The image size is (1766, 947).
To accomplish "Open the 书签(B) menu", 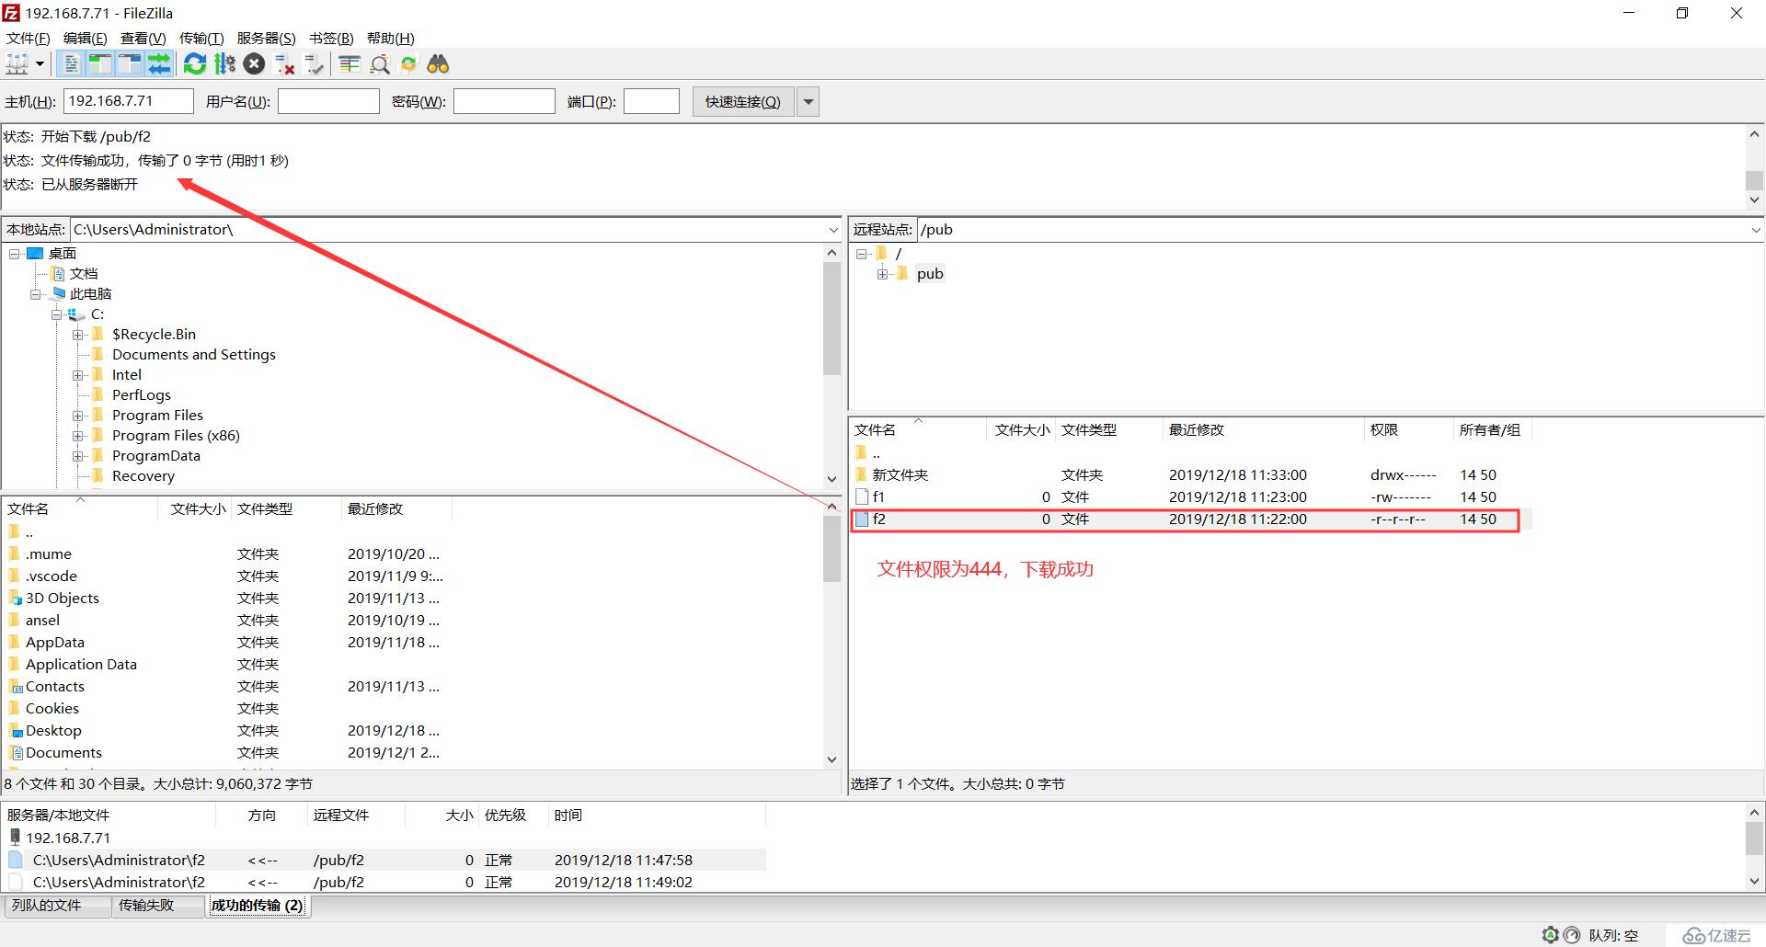I will 331,38.
